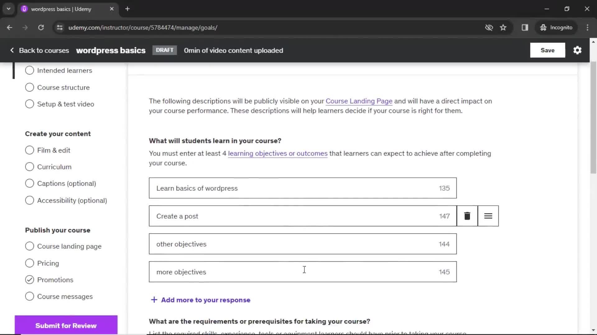Click the delete icon on 'Create a post'
The height and width of the screenshot is (335, 597).
point(467,216)
